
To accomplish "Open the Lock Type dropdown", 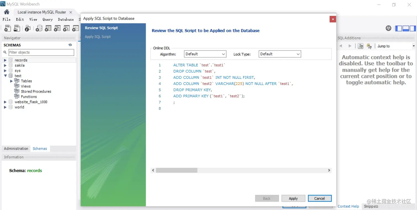I will (x=280, y=54).
